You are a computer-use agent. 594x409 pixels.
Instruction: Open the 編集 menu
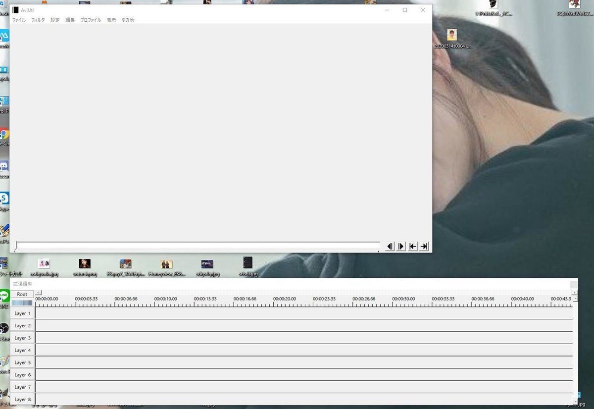click(70, 20)
